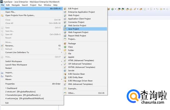Open the Search menu

click(x=25, y=5)
